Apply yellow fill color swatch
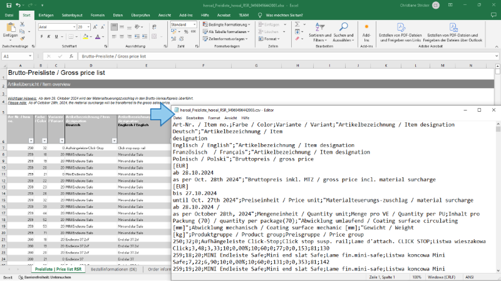 pos(85,37)
